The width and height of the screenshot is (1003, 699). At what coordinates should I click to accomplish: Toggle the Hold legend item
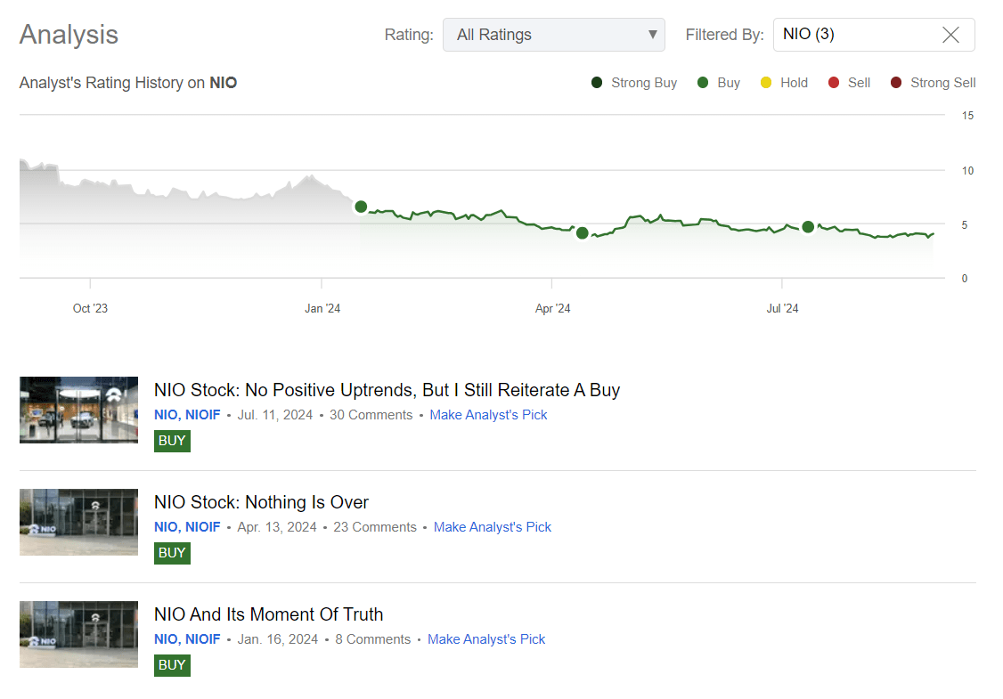point(784,83)
